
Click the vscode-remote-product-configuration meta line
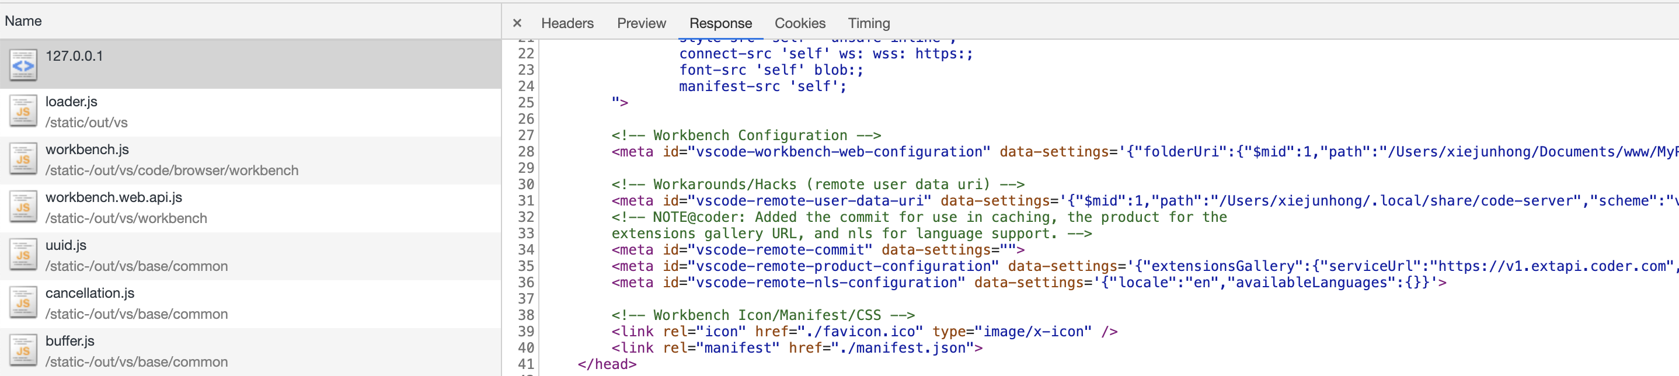tap(1145, 266)
